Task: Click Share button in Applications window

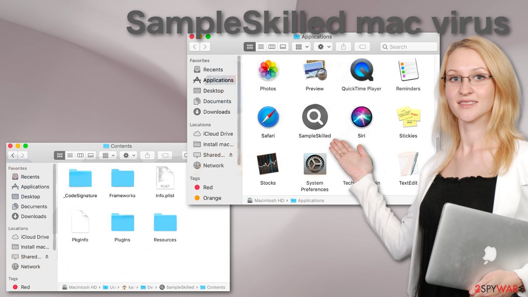Action: pyautogui.click(x=343, y=47)
